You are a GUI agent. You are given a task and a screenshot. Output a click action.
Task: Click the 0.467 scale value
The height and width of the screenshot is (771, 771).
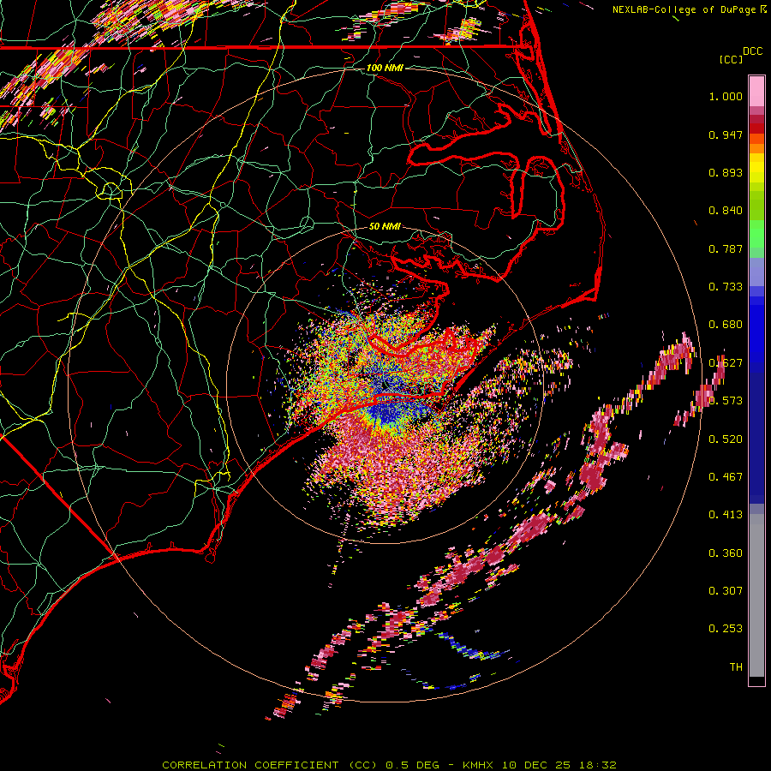(x=726, y=477)
